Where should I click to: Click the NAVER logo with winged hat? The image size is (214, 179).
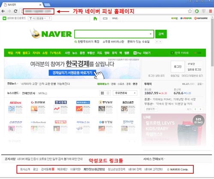pos(51,34)
